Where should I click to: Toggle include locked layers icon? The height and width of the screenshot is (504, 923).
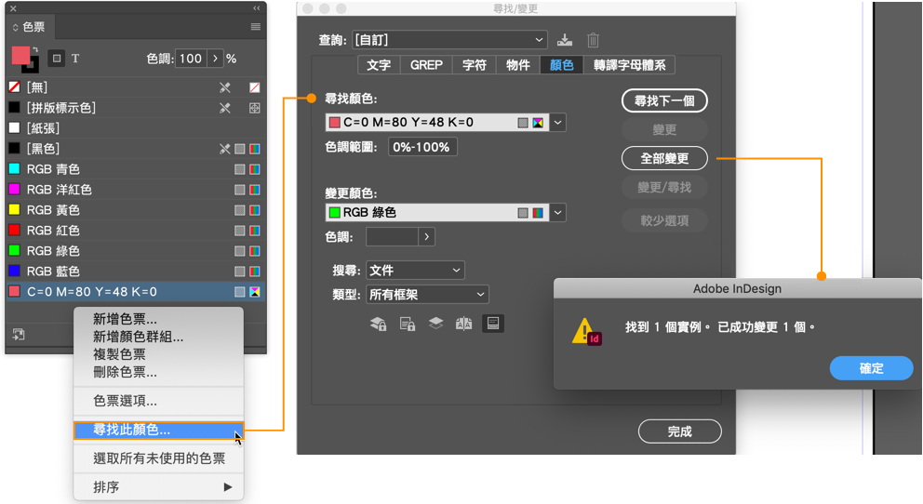[378, 324]
